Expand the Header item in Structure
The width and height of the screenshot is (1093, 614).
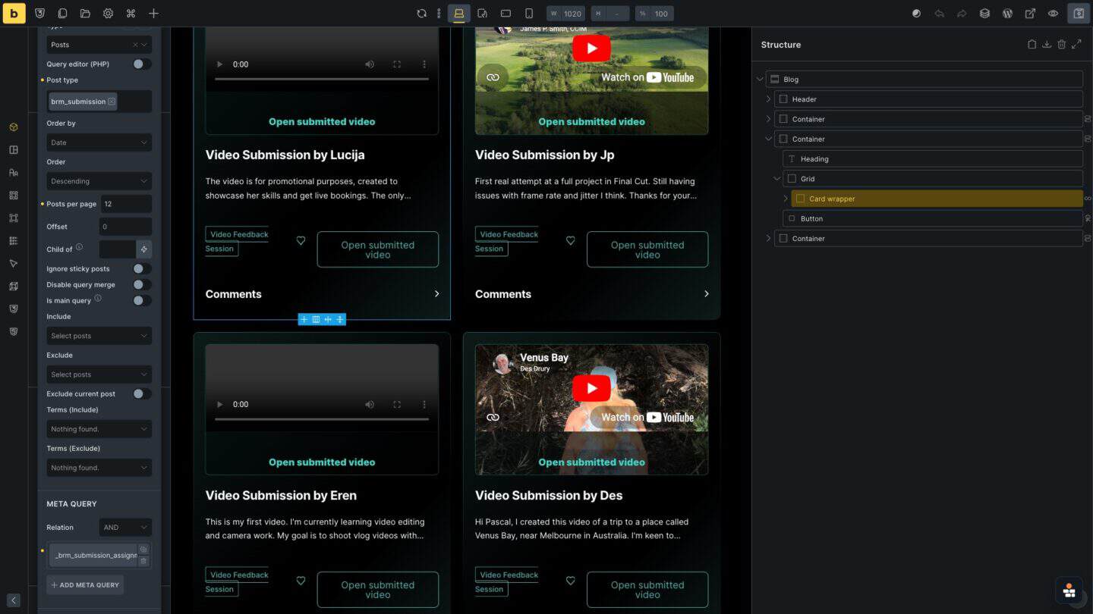tap(768, 99)
